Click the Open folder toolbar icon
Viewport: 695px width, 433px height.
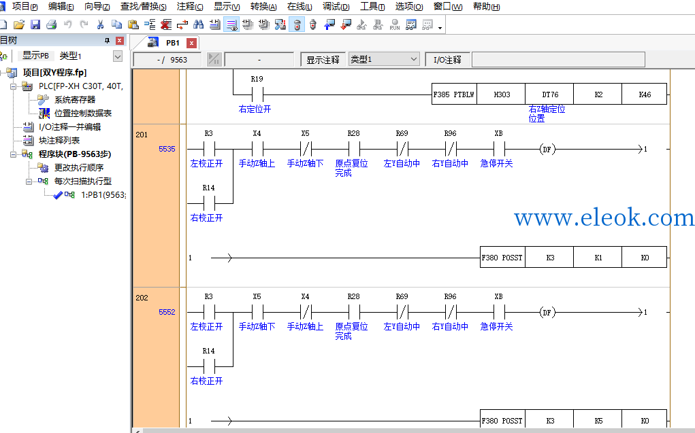pos(18,24)
